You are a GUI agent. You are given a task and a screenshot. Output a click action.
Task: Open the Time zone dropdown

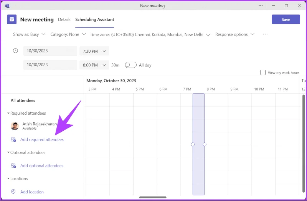click(150, 34)
